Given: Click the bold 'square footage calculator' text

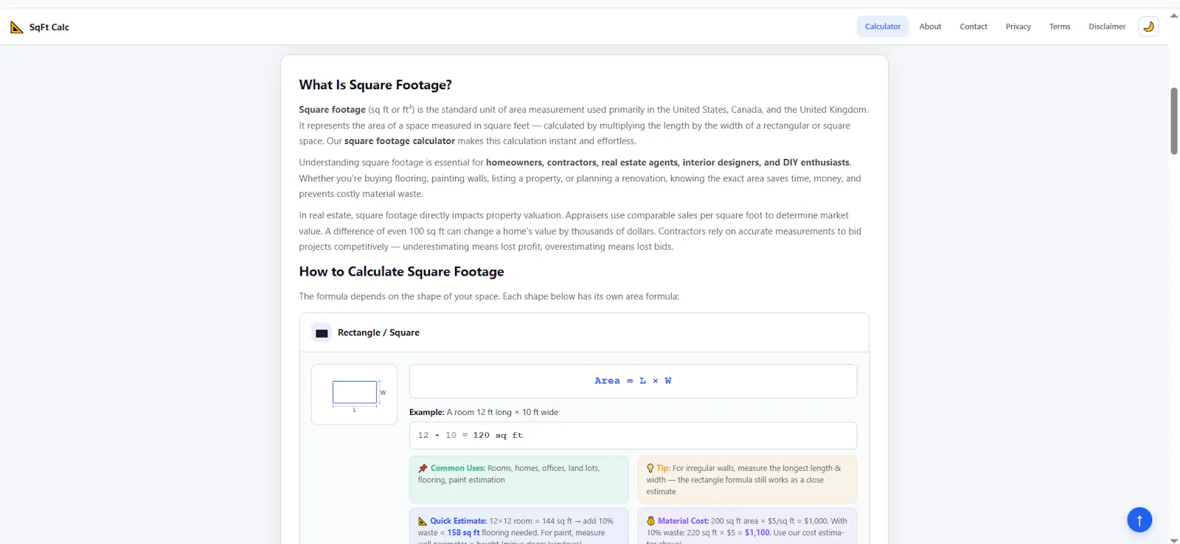Looking at the screenshot, I should pos(400,141).
